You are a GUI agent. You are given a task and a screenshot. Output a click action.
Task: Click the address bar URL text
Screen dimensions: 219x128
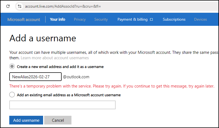63,7
